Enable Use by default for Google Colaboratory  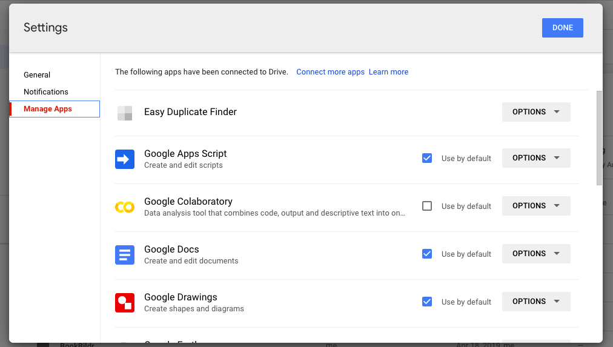pyautogui.click(x=427, y=206)
